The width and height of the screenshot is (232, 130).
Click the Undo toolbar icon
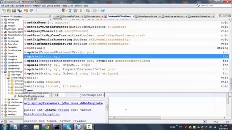point(26,10)
